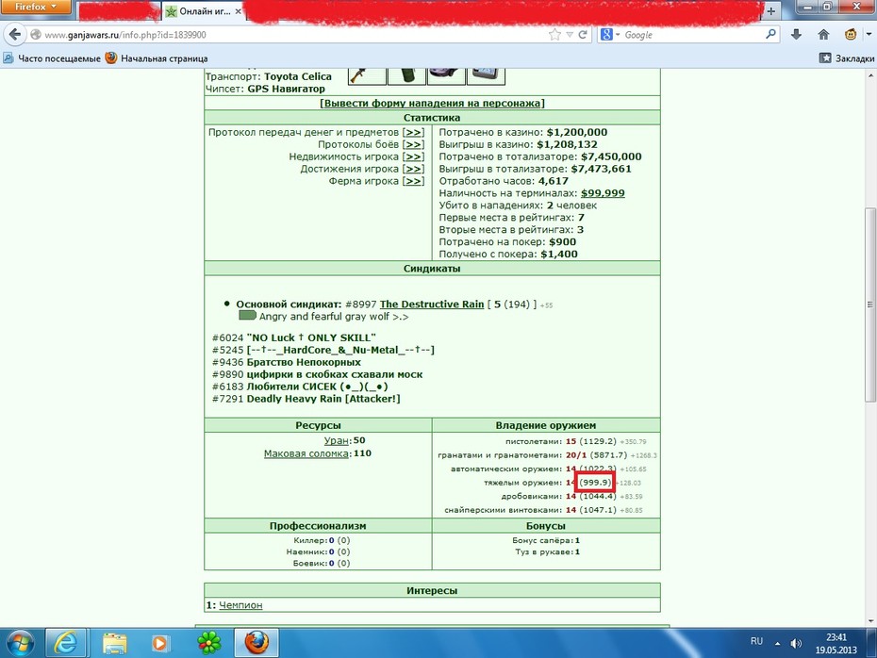Click the sniper rifles skill value (1047.1)
The height and width of the screenshot is (658, 877).
coord(597,510)
